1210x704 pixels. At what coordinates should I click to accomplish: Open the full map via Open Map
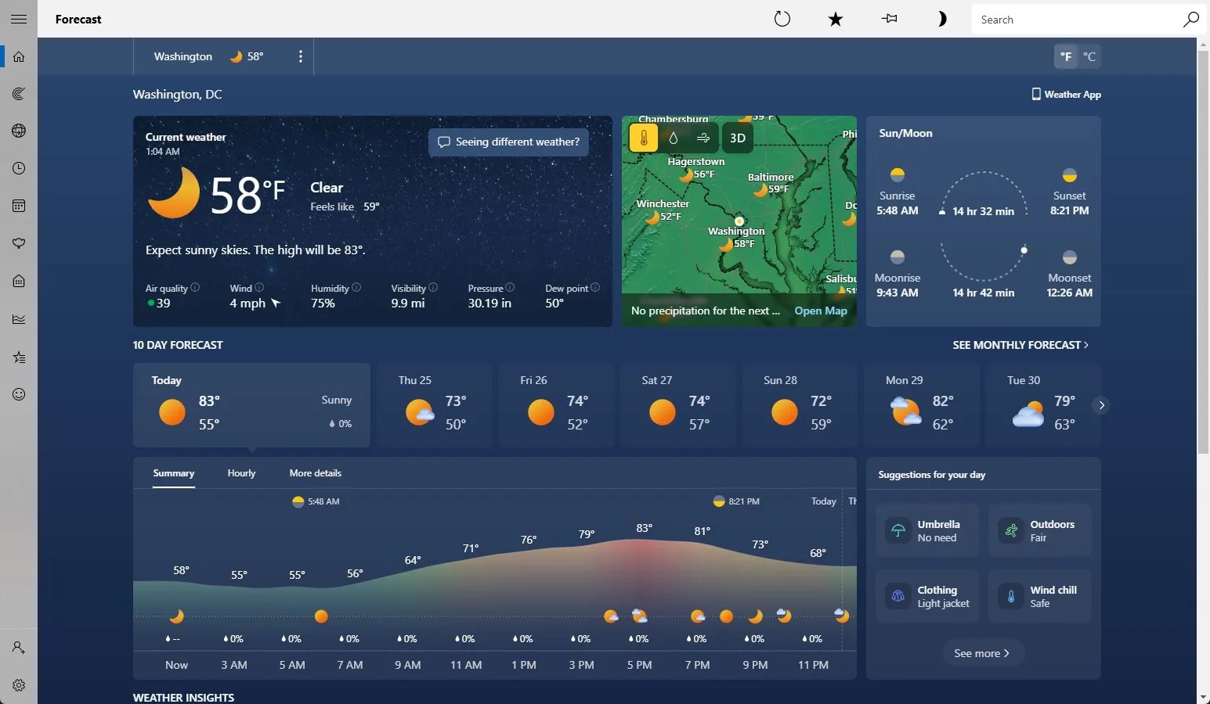tap(820, 311)
